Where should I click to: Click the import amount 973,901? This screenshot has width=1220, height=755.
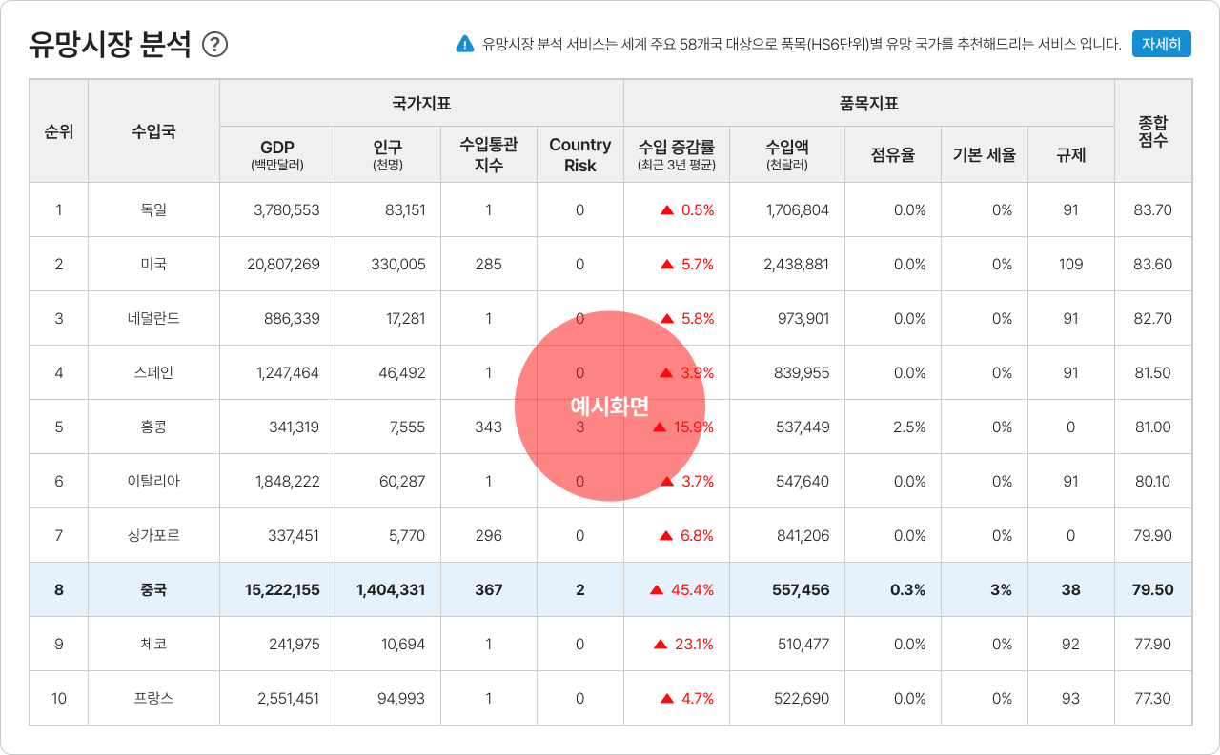click(803, 318)
